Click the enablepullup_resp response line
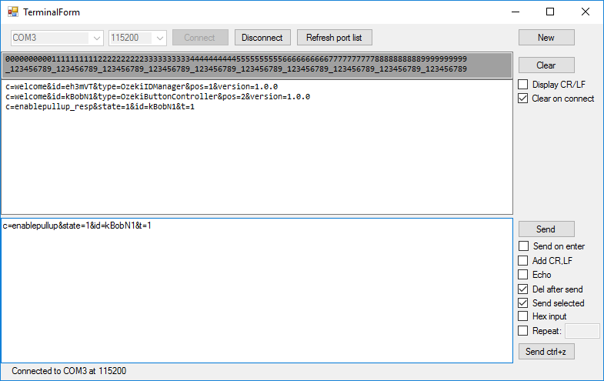This screenshot has height=381, width=604. tap(100, 107)
